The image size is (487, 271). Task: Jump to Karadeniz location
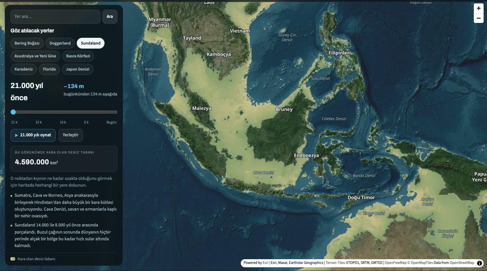coord(24,69)
